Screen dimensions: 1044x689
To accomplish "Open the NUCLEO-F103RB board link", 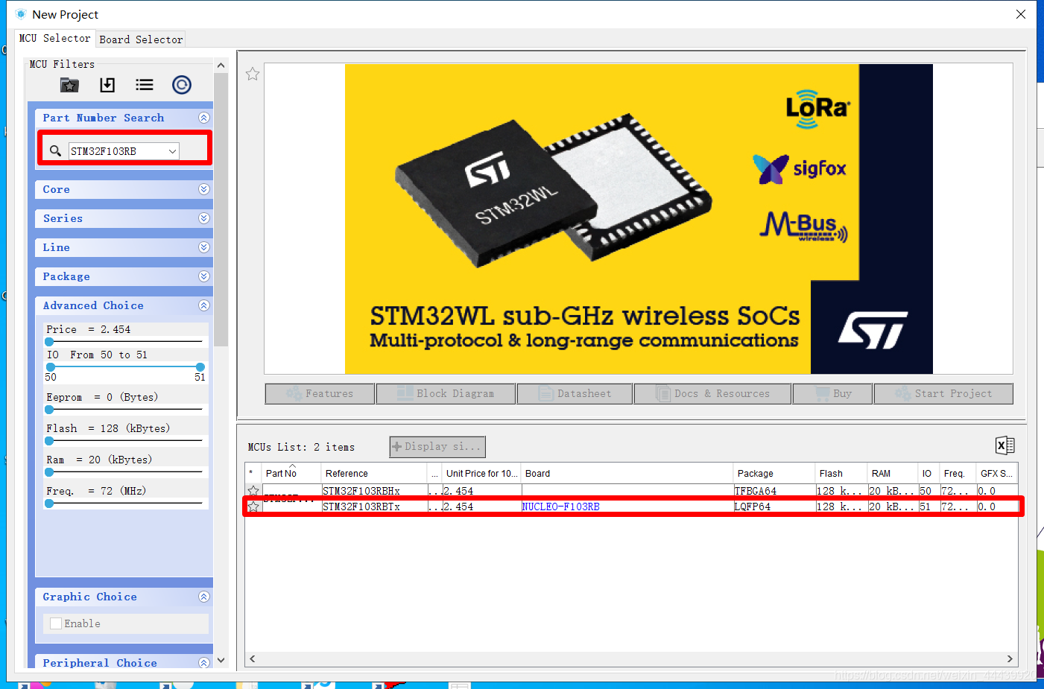I will [560, 507].
